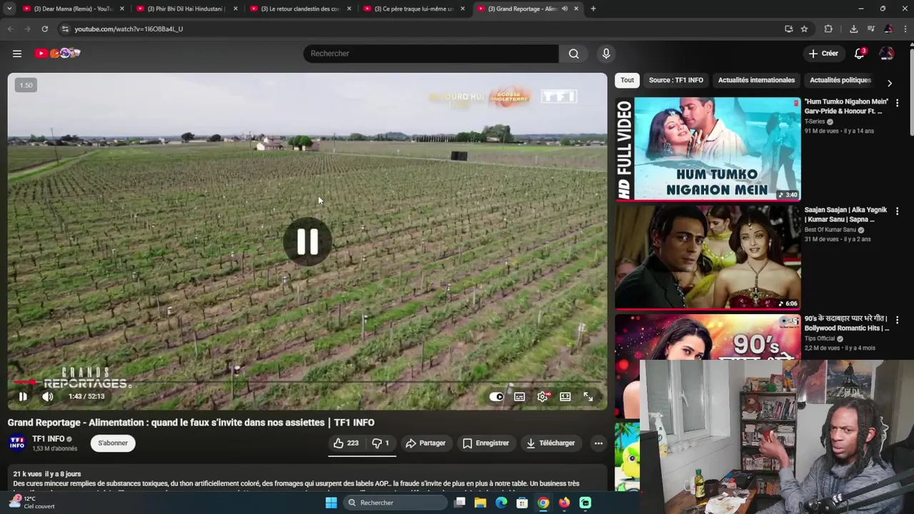Focus the YouTube Rechercher search field
The height and width of the screenshot is (514, 914).
431,54
